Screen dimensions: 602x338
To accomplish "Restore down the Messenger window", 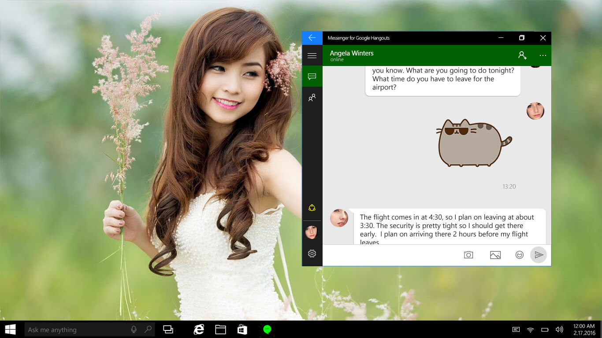I will coord(522,38).
